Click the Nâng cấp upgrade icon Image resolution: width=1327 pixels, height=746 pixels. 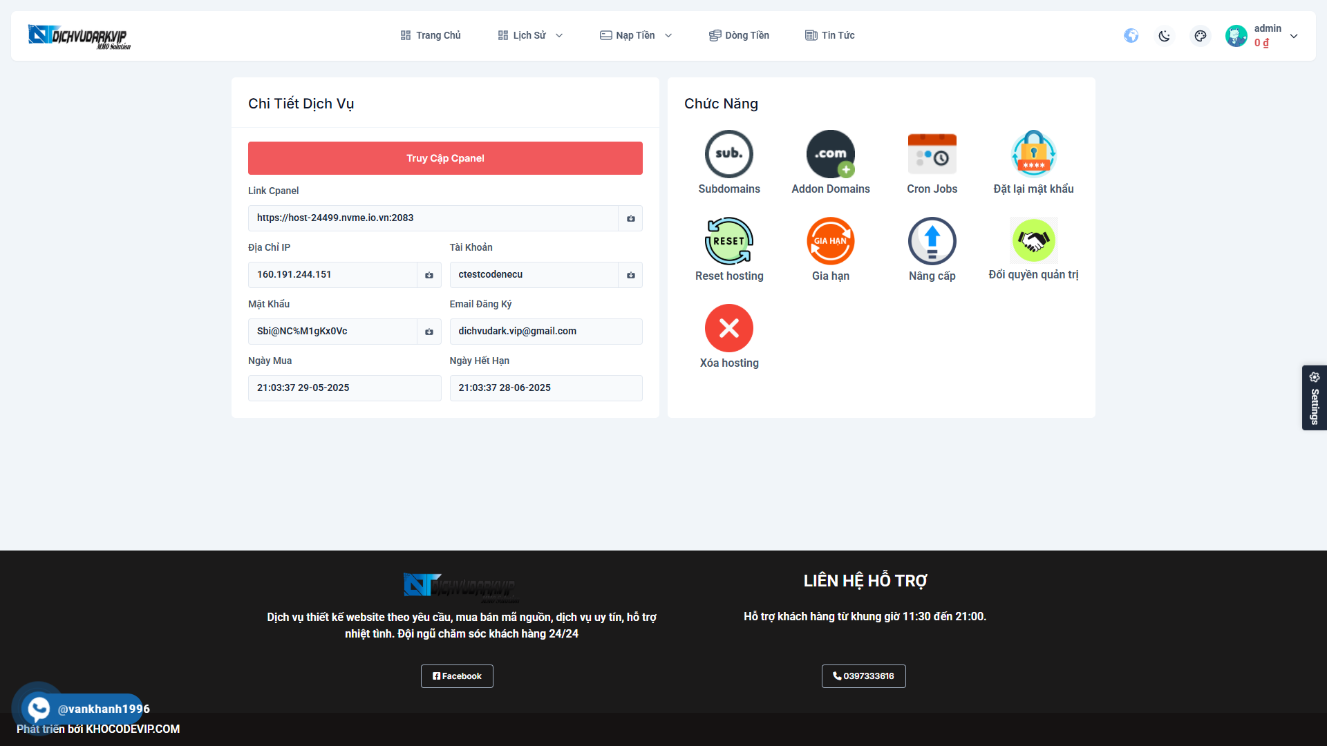(x=932, y=241)
